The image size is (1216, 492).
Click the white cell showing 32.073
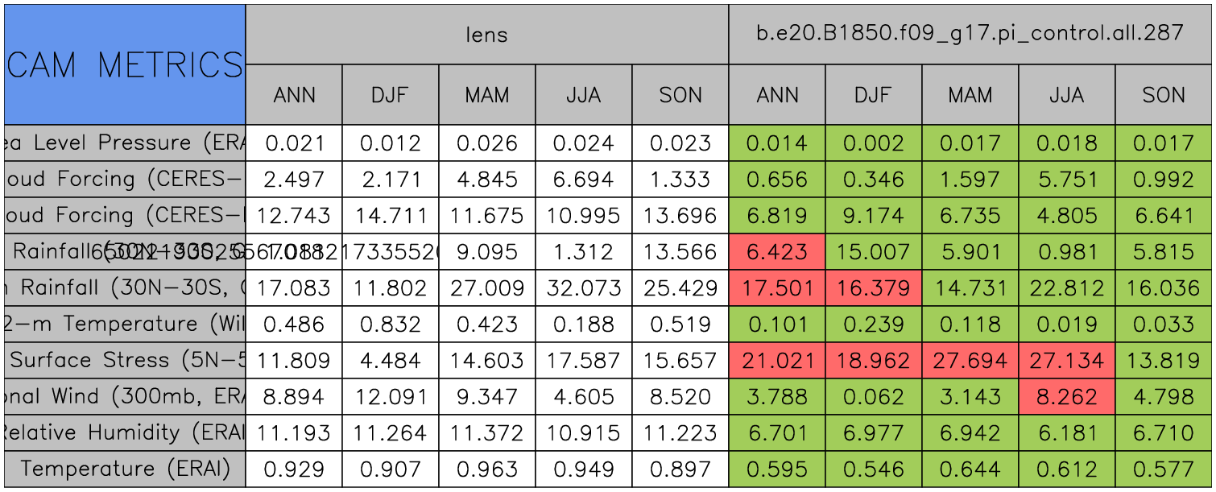coord(583,288)
